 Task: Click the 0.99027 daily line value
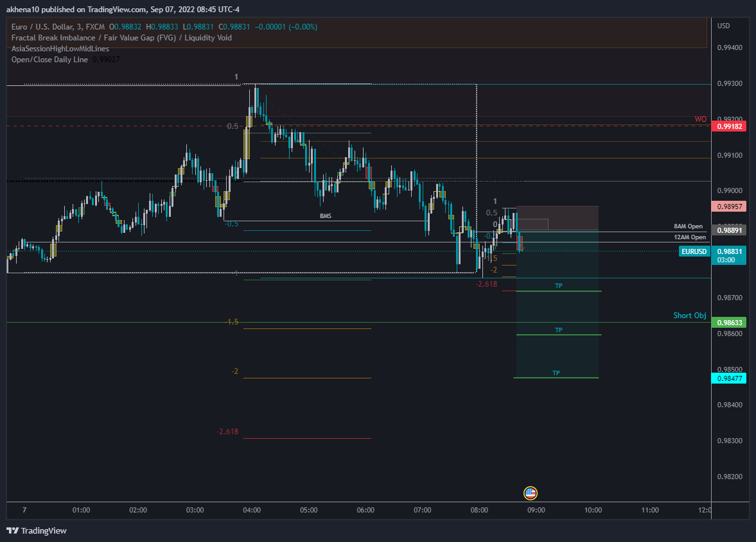[106, 60]
